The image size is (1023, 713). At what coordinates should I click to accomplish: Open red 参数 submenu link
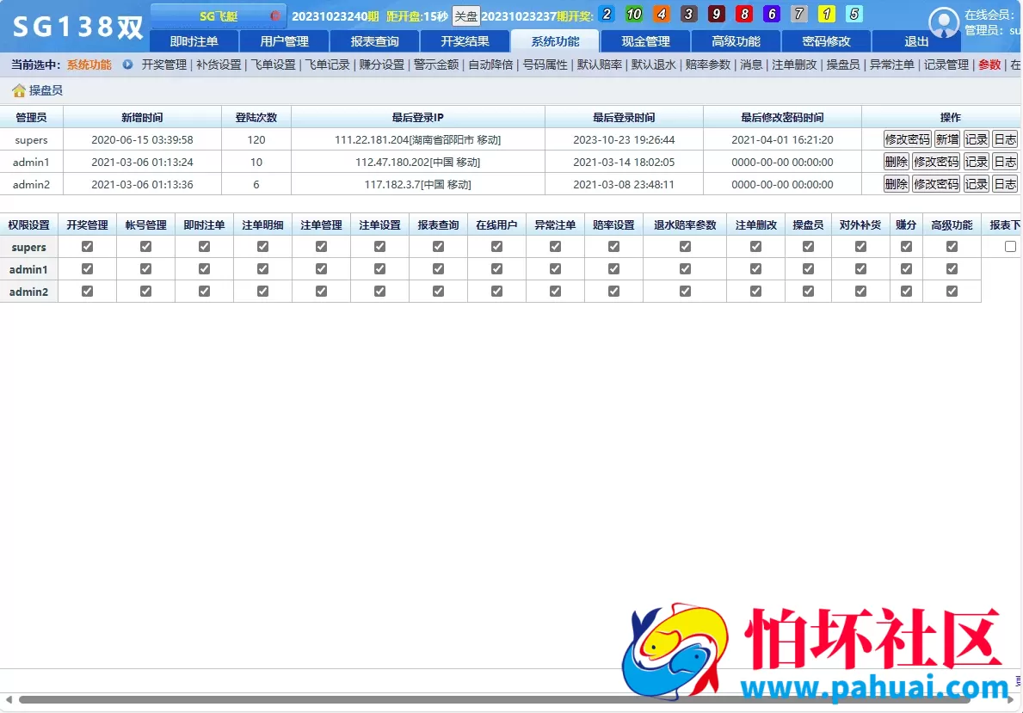pyautogui.click(x=989, y=65)
